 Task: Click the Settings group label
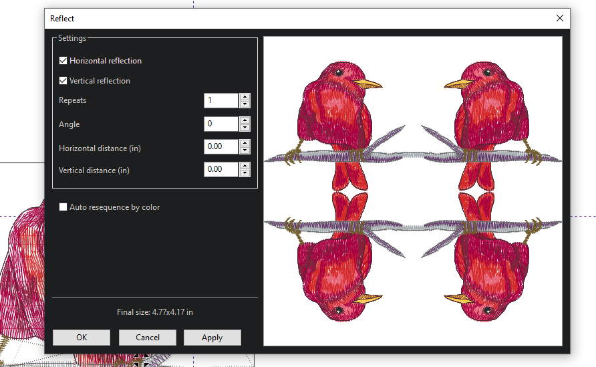72,38
